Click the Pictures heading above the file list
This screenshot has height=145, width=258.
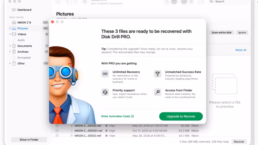point(65,14)
